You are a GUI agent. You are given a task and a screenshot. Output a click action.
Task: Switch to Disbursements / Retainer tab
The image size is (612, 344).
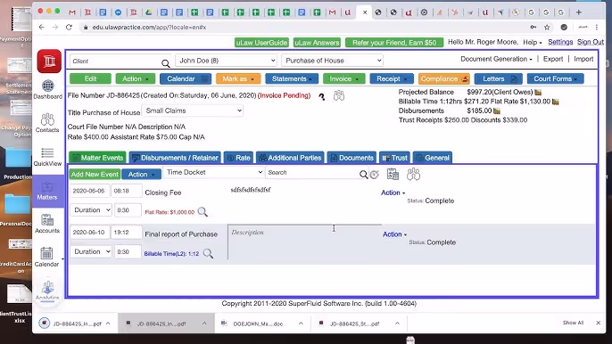click(x=175, y=158)
